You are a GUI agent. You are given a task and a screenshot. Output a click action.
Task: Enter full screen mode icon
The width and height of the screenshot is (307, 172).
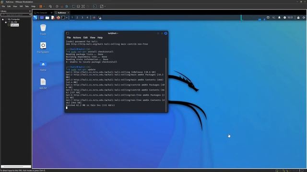(x=83, y=6)
